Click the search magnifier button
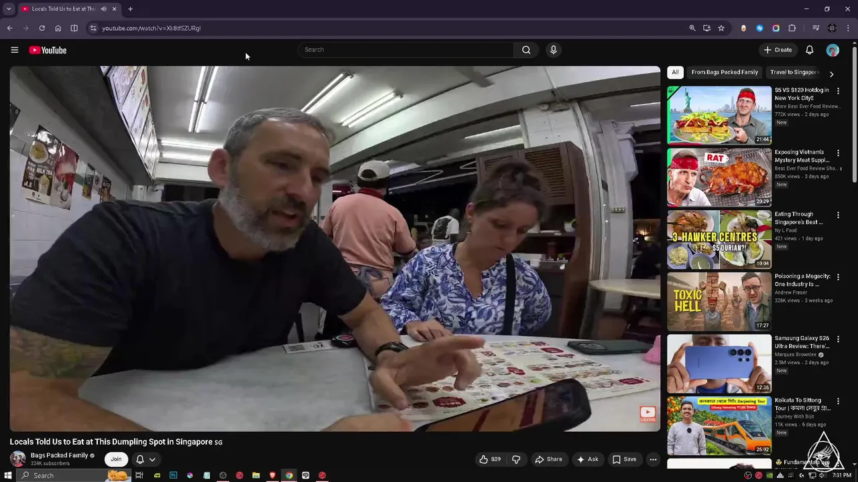This screenshot has width=858, height=482. pos(526,50)
